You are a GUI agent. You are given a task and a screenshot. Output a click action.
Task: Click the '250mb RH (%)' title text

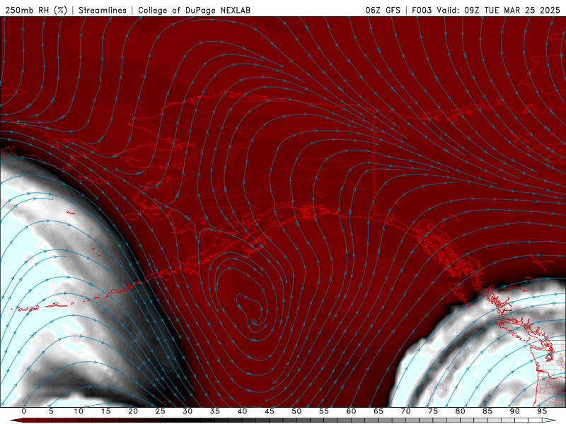[x=36, y=10]
